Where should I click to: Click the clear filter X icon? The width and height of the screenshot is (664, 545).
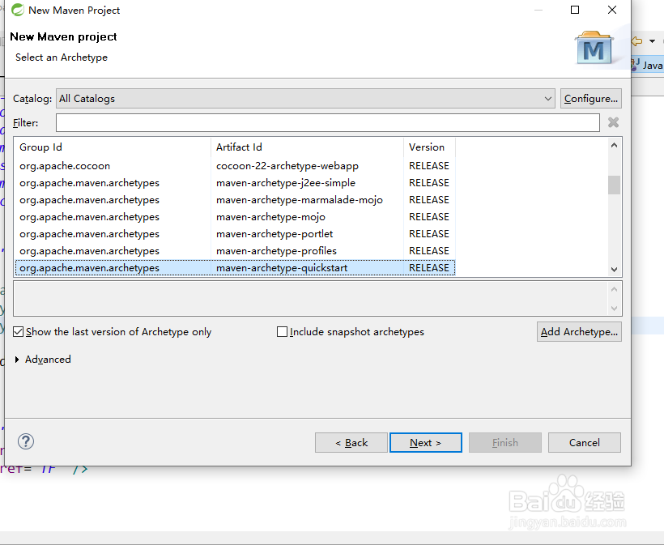pos(613,123)
